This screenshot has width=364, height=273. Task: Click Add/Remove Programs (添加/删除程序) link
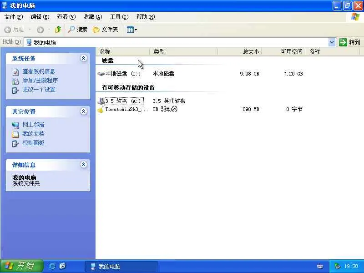40,81
